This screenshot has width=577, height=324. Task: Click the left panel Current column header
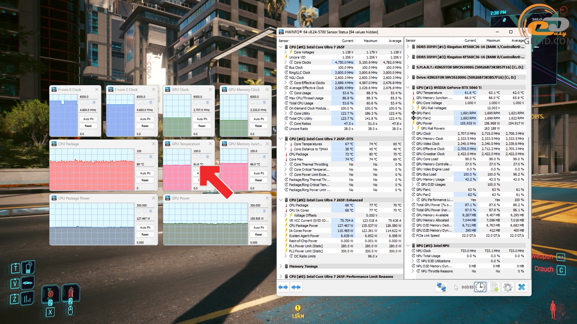(343, 41)
